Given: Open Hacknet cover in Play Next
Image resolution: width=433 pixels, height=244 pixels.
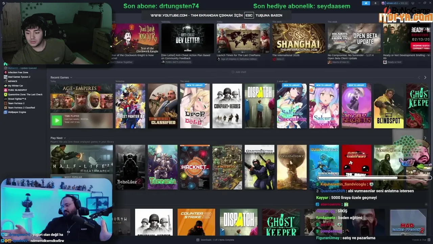Looking at the screenshot, I should 195,167.
